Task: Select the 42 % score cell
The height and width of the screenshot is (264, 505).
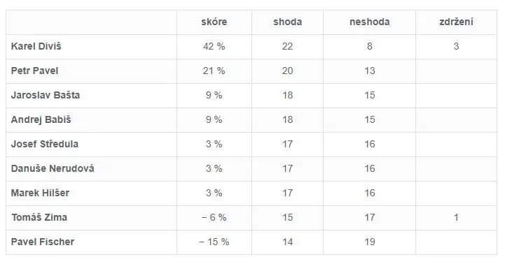Action: coord(214,46)
